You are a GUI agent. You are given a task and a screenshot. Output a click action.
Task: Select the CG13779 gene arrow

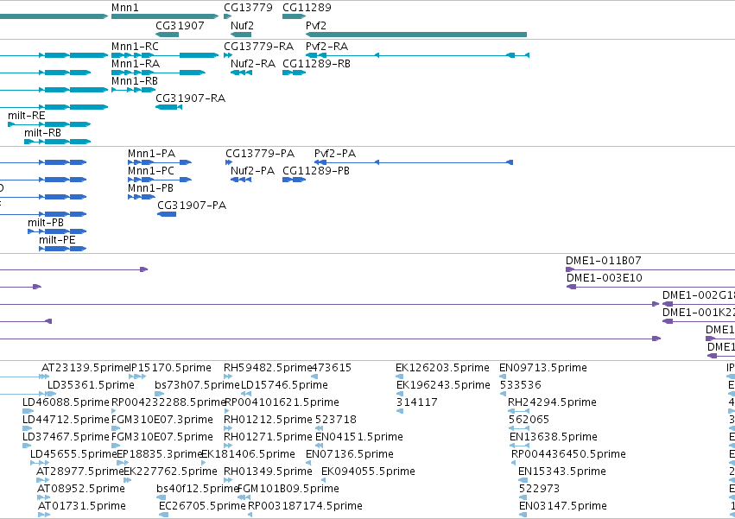[228, 16]
